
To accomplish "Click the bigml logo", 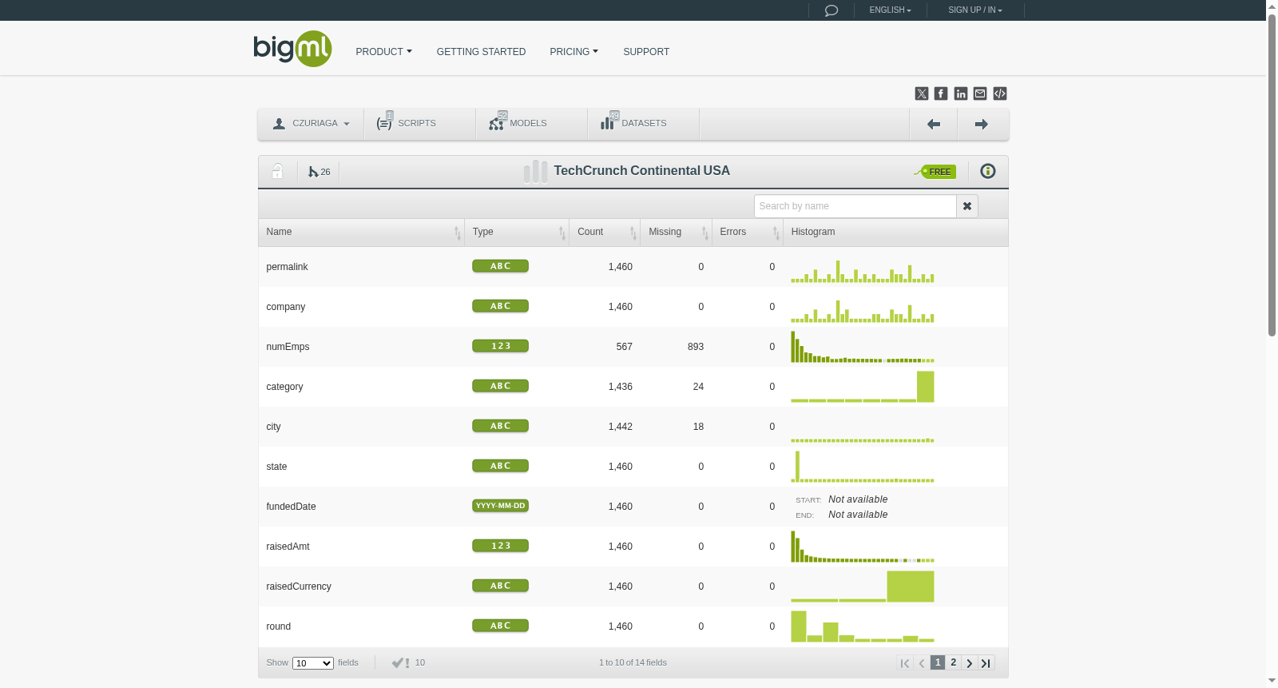I will coord(292,49).
